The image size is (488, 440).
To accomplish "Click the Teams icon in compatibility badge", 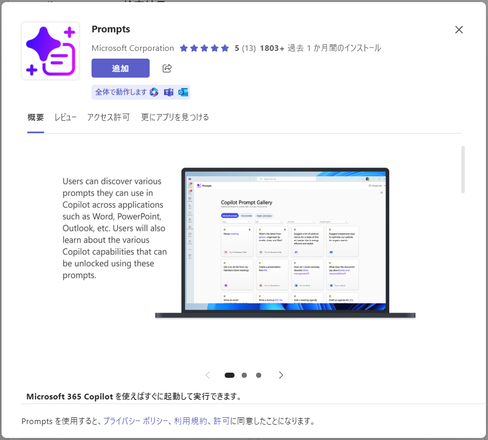I will click(168, 92).
